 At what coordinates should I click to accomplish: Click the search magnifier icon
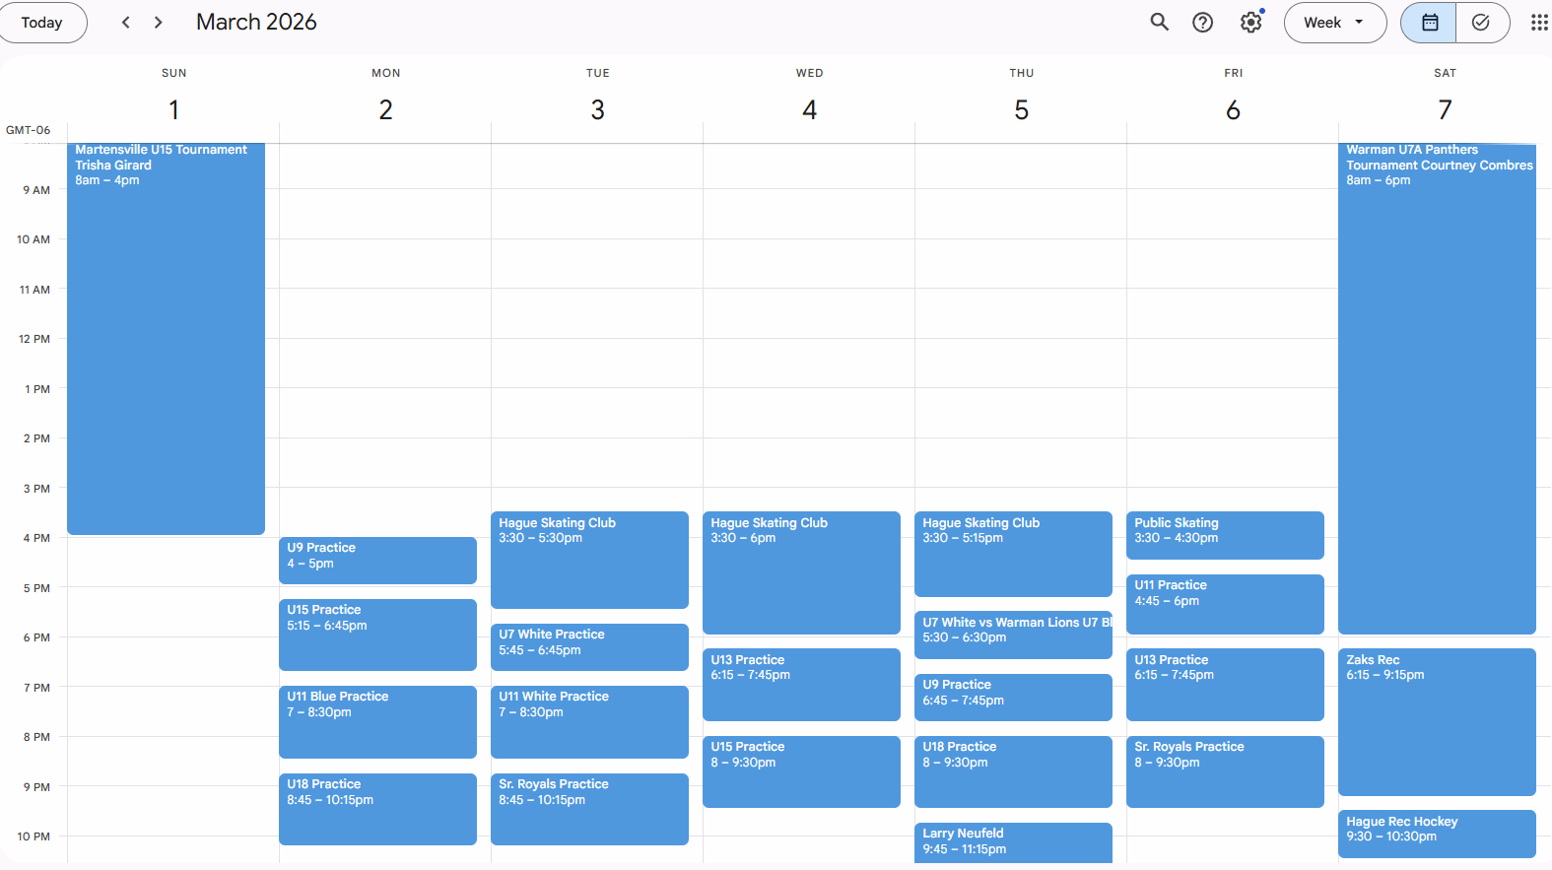1159,23
